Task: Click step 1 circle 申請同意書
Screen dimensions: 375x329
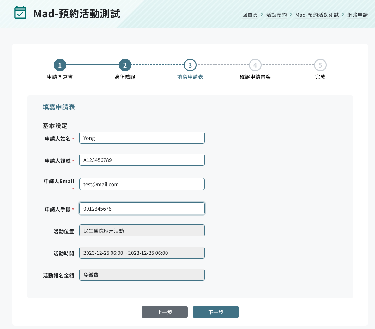Action: (60, 65)
